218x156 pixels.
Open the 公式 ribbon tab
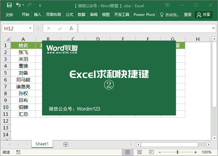point(69,15)
